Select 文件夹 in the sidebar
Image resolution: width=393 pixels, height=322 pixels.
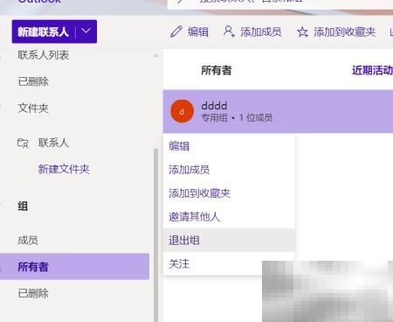pyautogui.click(x=33, y=108)
